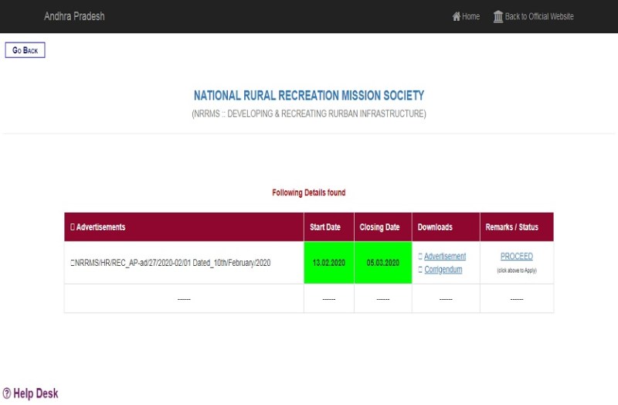618x405 pixels.
Task: Click the Help Desk question mark icon
Action: tap(7, 394)
